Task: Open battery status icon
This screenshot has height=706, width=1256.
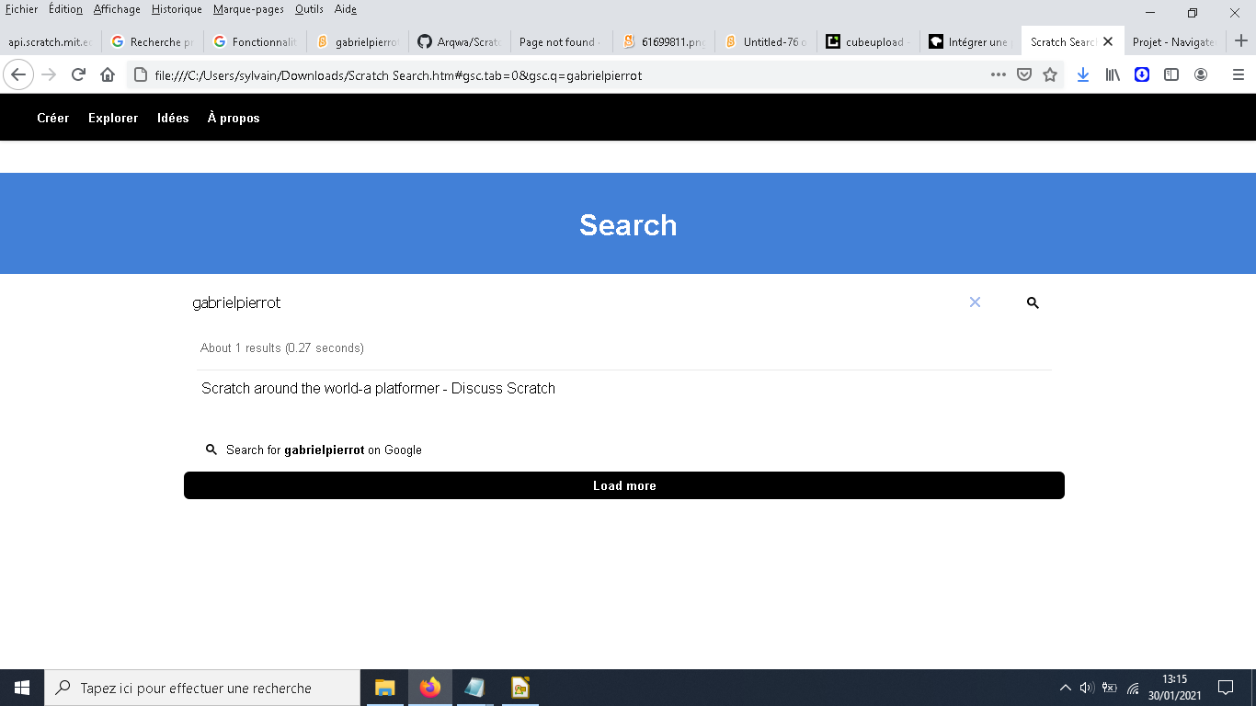Action: 1110,688
